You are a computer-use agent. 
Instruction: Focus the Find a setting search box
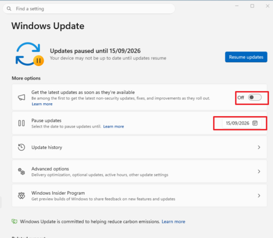tap(89, 9)
